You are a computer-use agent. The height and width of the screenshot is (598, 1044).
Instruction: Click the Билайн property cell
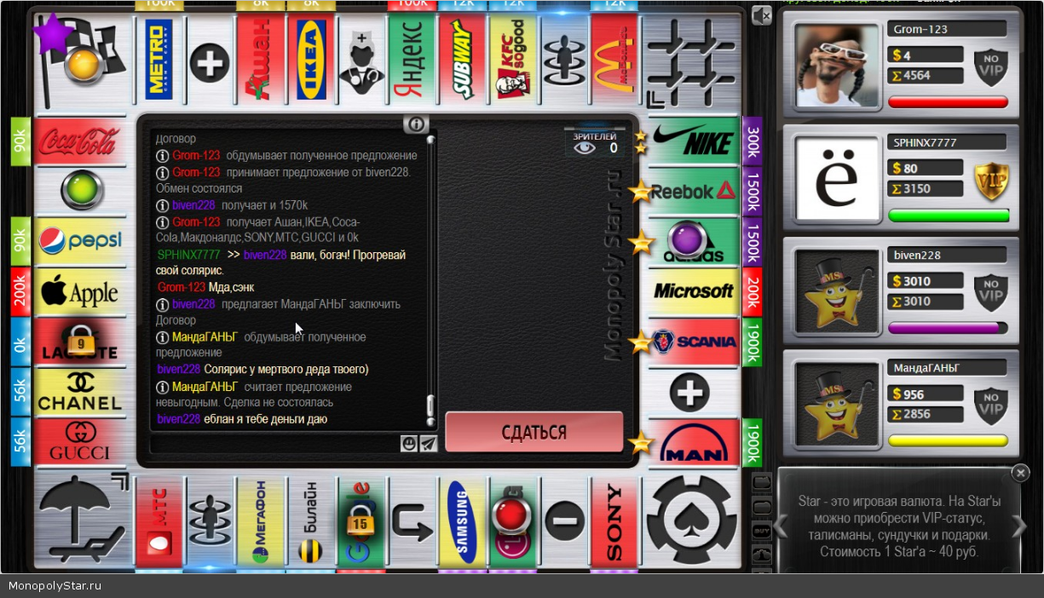tap(310, 522)
